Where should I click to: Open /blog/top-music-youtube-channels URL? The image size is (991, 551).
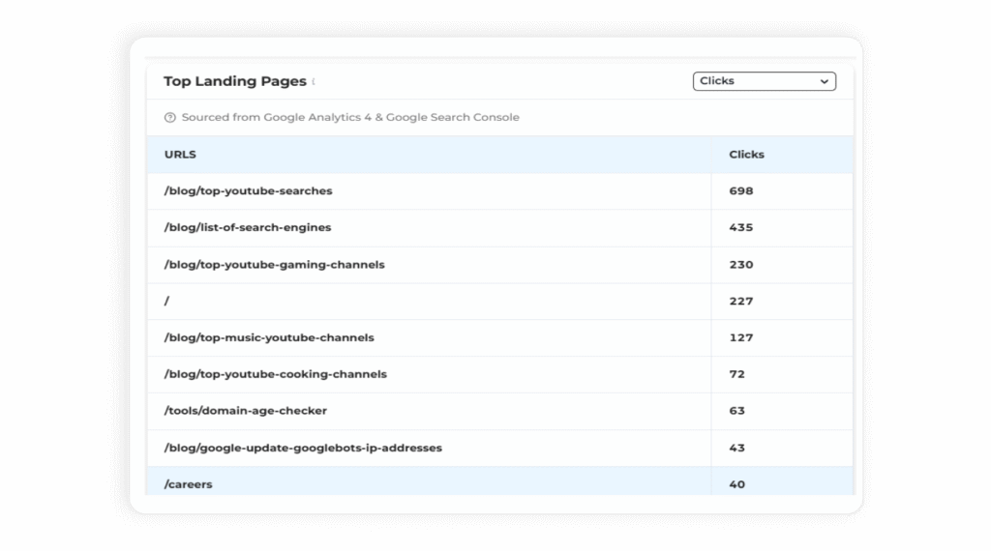[x=269, y=338]
